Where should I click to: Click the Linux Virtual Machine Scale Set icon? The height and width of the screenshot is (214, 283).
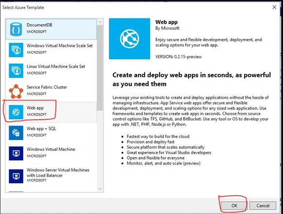pyautogui.click(x=16, y=71)
